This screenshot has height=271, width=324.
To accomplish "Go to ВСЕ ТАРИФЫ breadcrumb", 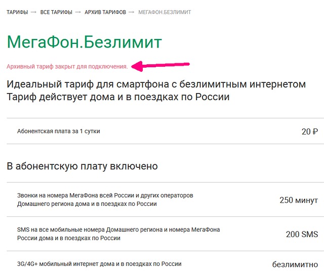I will tap(56, 12).
